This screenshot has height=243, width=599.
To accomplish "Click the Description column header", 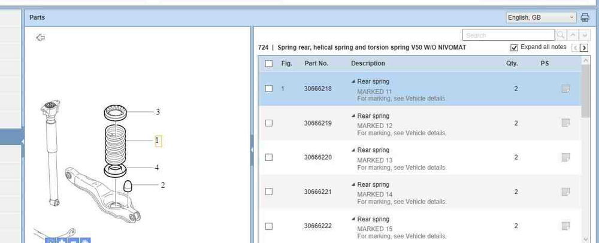I will click(x=368, y=63).
